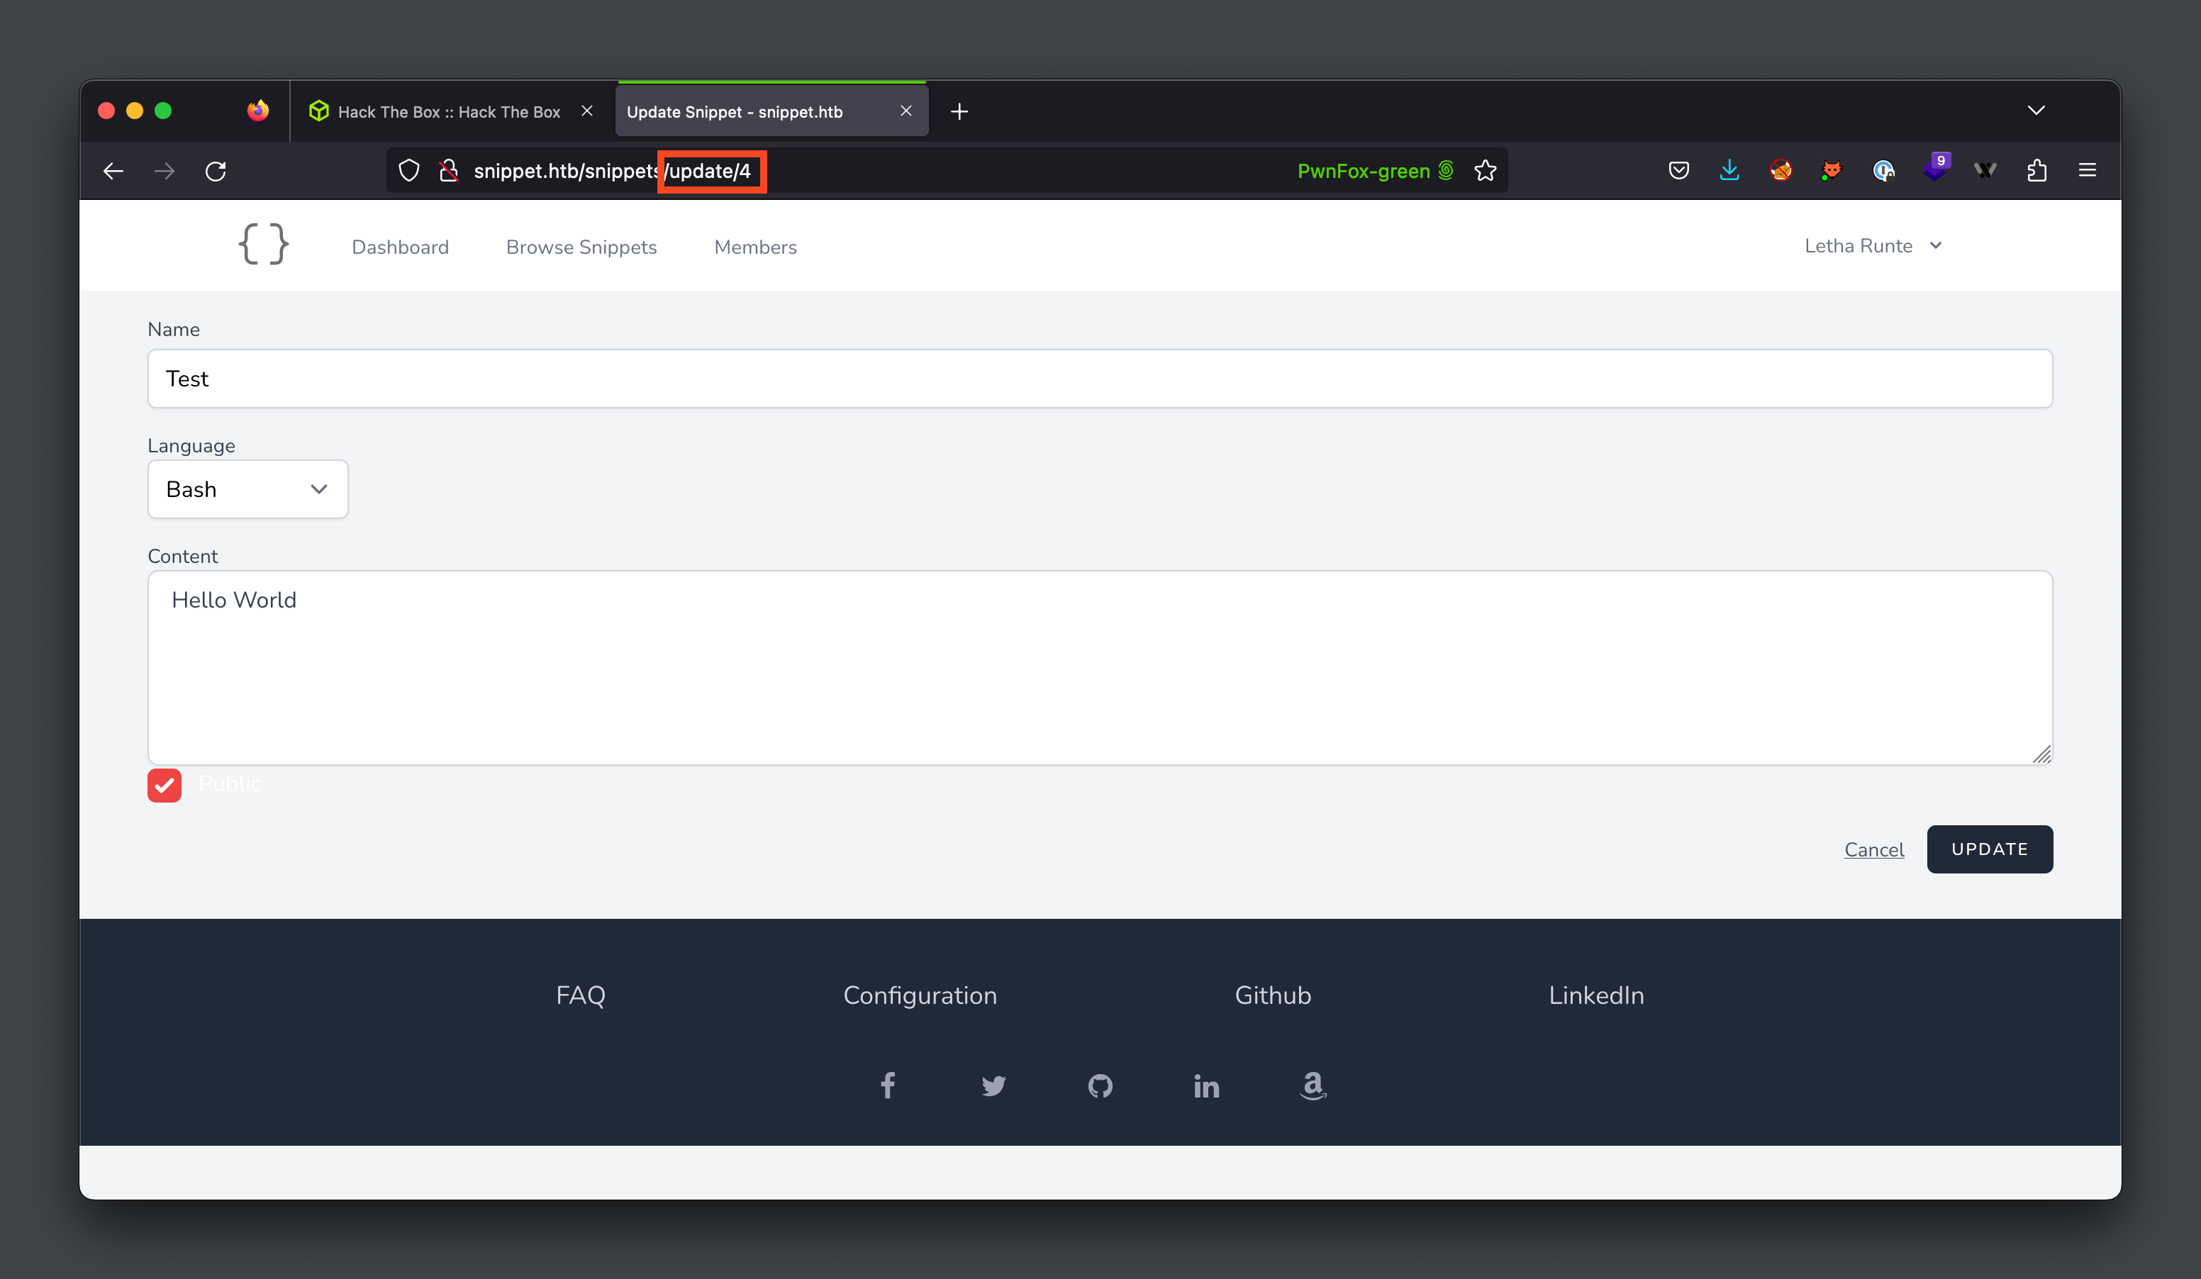Open the Twitter footer icon
Screen dimensions: 2201x1279
993,1086
